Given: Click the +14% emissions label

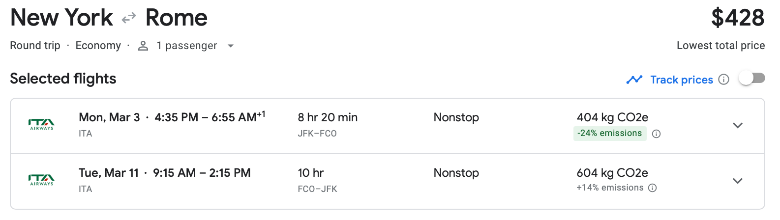Looking at the screenshot, I should click(610, 188).
